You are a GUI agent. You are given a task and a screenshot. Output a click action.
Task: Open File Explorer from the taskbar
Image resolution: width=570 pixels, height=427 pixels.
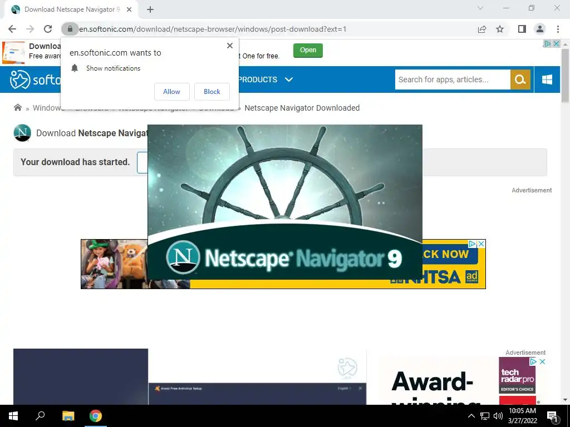coord(68,416)
